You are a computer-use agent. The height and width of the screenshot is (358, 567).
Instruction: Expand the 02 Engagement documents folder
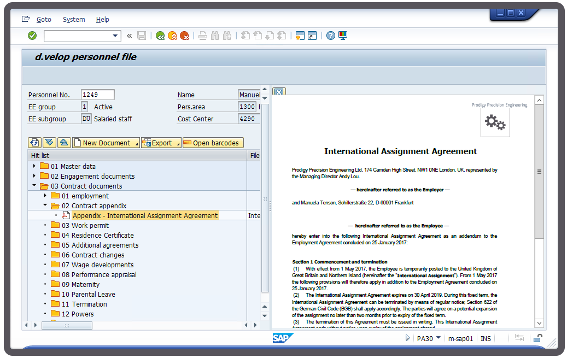[34, 176]
